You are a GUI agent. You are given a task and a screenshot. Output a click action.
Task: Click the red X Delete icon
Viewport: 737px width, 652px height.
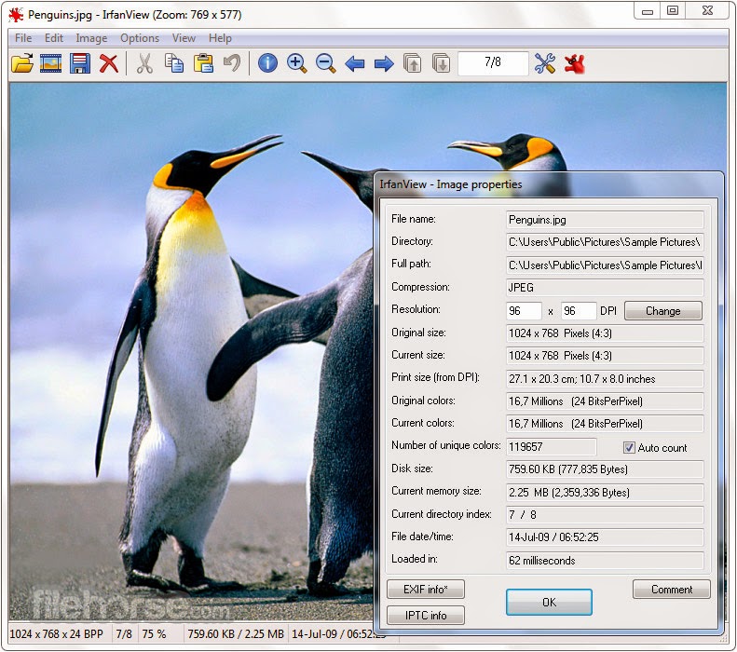coord(109,63)
